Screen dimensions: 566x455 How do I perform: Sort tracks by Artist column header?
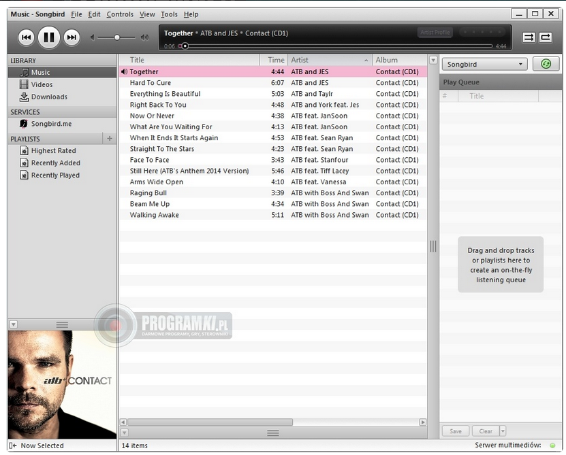[x=330, y=60]
